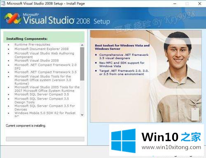Minimize the Setup window
The image size is (206, 158).
click(x=175, y=4)
